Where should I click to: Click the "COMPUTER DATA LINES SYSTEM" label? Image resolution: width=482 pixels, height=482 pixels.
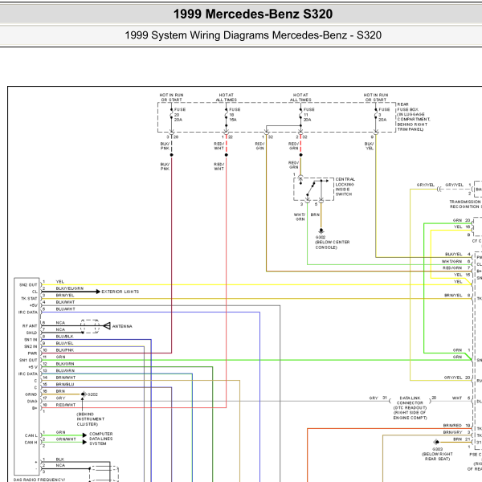pyautogui.click(x=101, y=439)
